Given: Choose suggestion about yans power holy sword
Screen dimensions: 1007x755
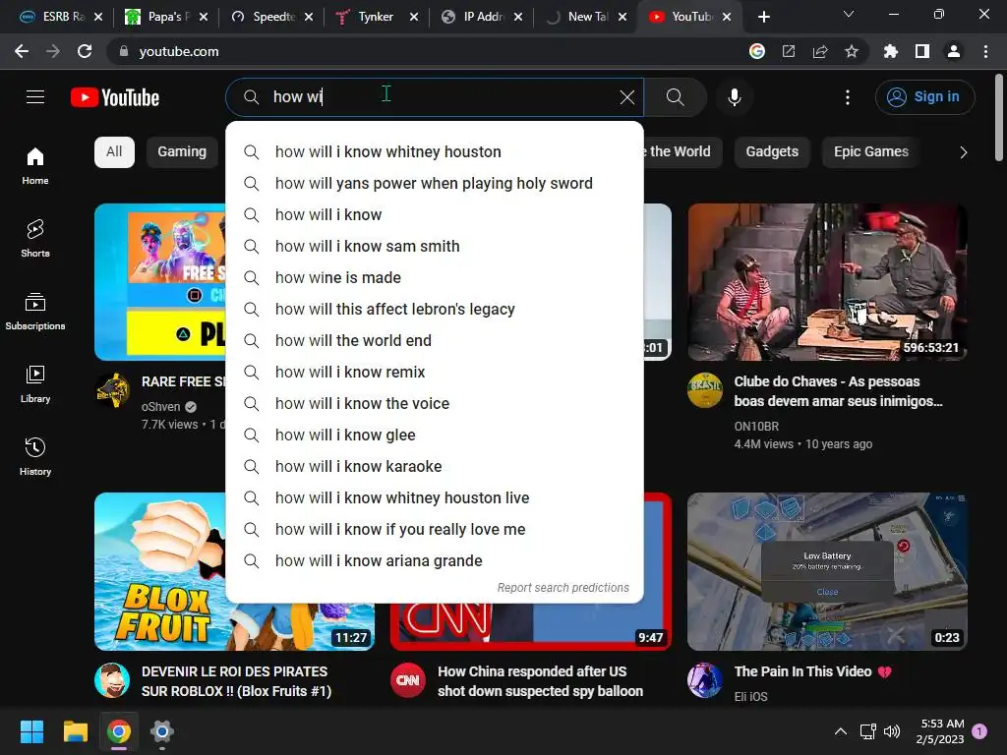Looking at the screenshot, I should [x=435, y=183].
